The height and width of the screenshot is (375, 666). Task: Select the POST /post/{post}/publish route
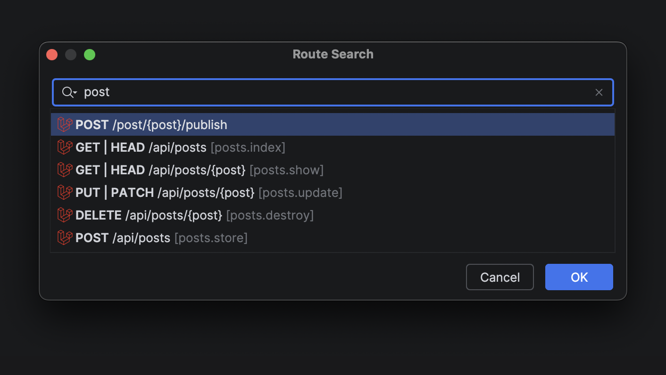click(x=151, y=125)
